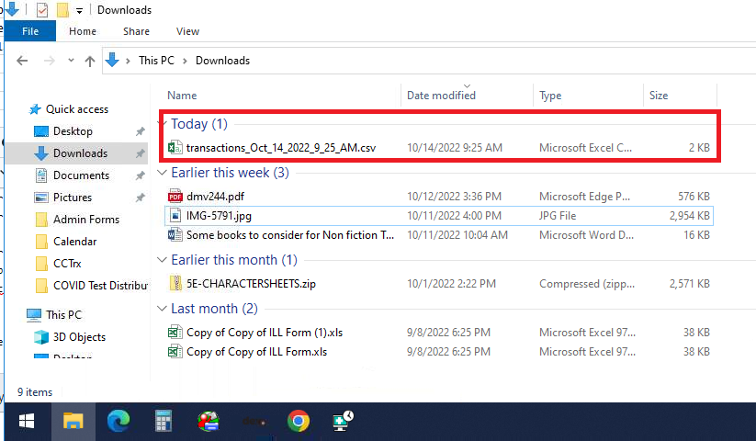Click Downloads in the address path
This screenshot has width=756, height=441.
pyautogui.click(x=222, y=61)
